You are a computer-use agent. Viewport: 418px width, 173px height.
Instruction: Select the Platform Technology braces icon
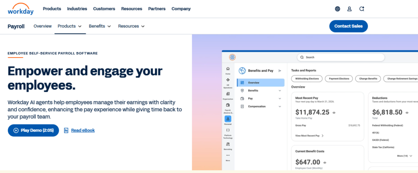click(x=228, y=130)
